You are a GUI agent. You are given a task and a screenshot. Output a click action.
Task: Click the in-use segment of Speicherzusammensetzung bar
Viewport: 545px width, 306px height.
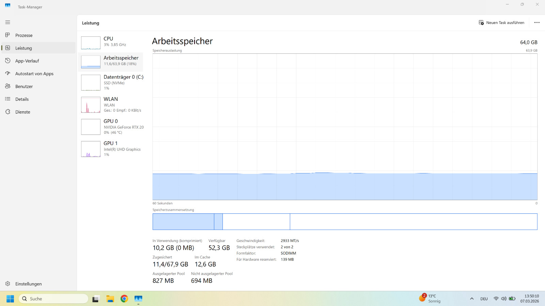tap(183, 222)
